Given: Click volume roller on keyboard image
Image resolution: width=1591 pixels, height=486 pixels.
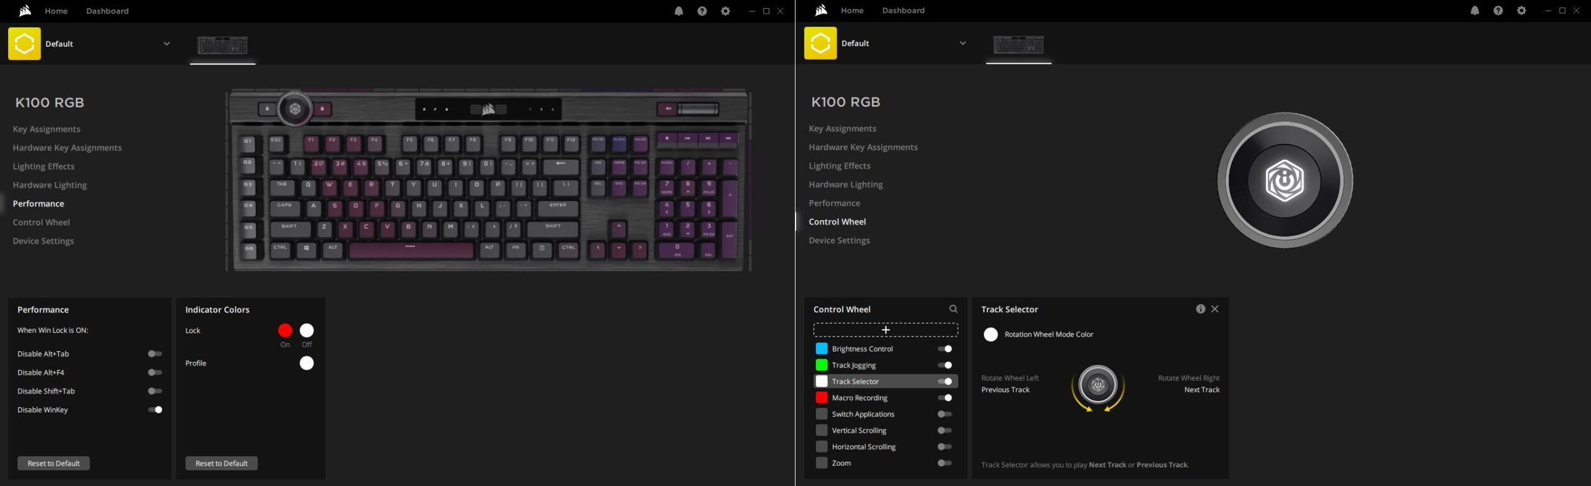Looking at the screenshot, I should (698, 109).
